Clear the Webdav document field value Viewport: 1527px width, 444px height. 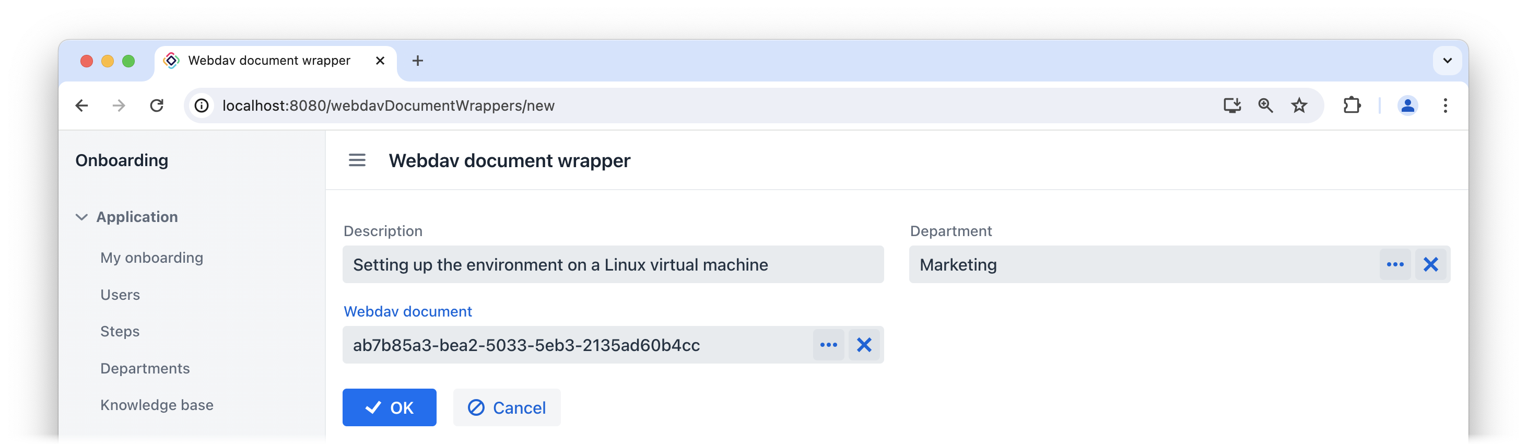tap(864, 345)
